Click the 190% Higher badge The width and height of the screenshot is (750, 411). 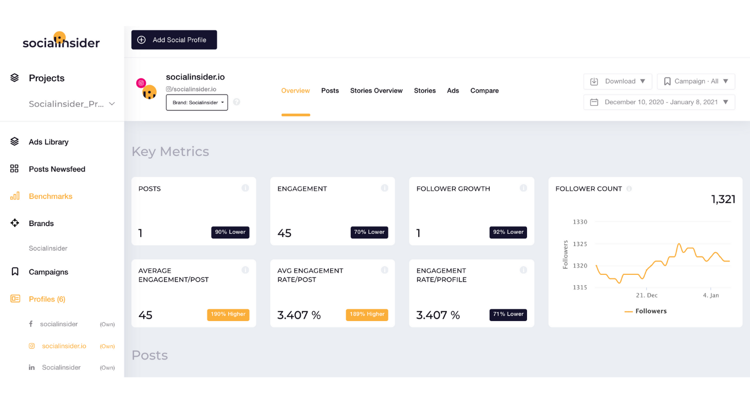228,314
